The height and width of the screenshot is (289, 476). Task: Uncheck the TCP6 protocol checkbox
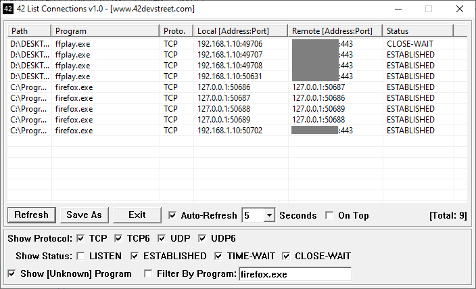118,238
